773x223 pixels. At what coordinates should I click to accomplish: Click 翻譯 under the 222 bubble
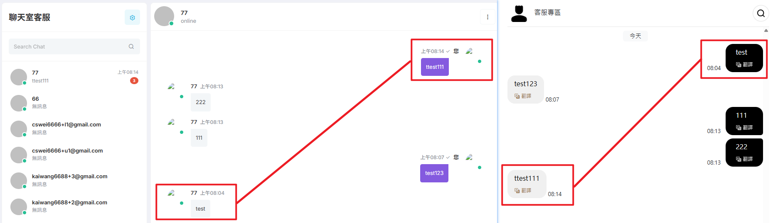[748, 159]
